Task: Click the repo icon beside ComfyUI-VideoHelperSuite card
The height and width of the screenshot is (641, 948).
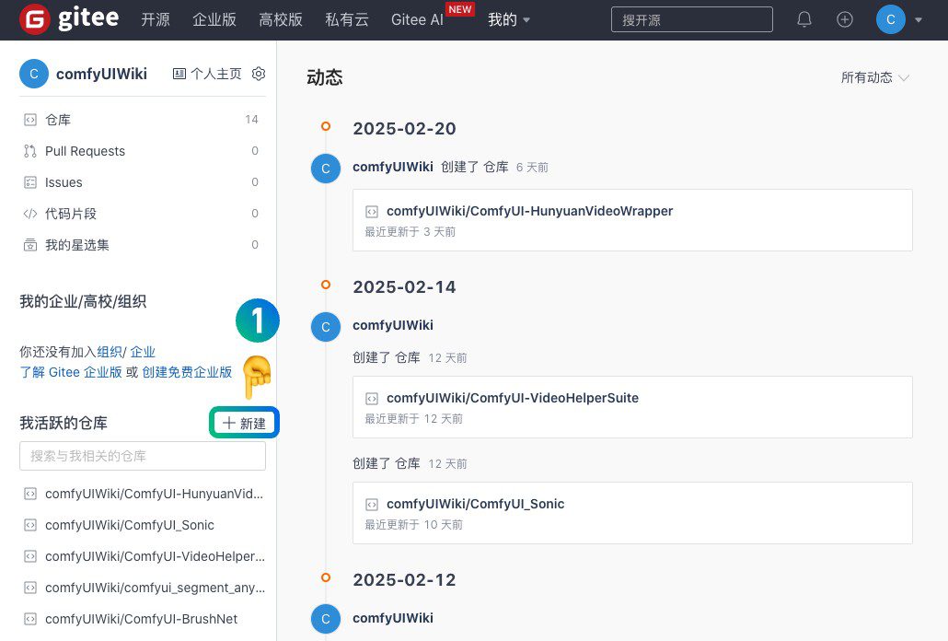Action: (x=372, y=399)
